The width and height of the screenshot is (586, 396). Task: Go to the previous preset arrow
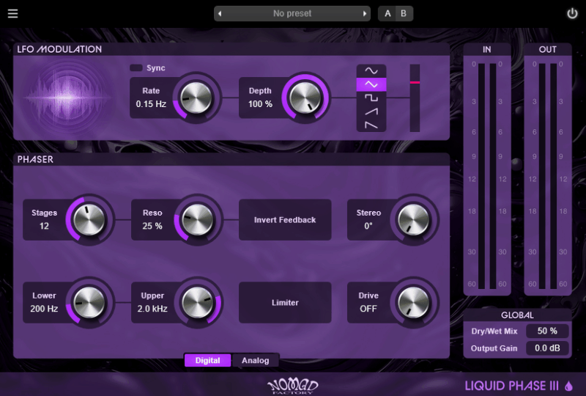[220, 14]
